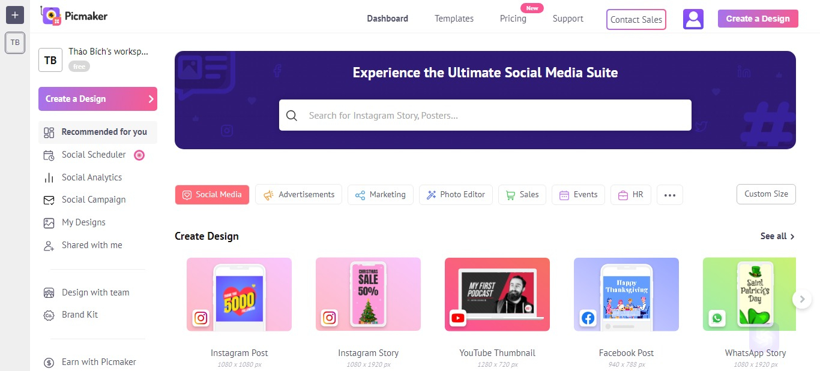
Task: Select the HR category tab
Action: (631, 195)
